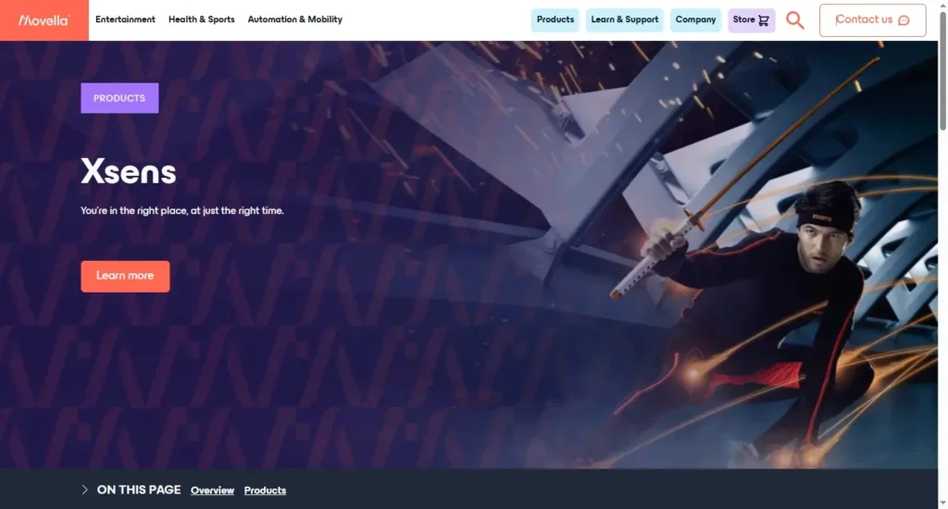The image size is (948, 509).
Task: Click the 'You're in the right place' tagline
Action: (182, 211)
